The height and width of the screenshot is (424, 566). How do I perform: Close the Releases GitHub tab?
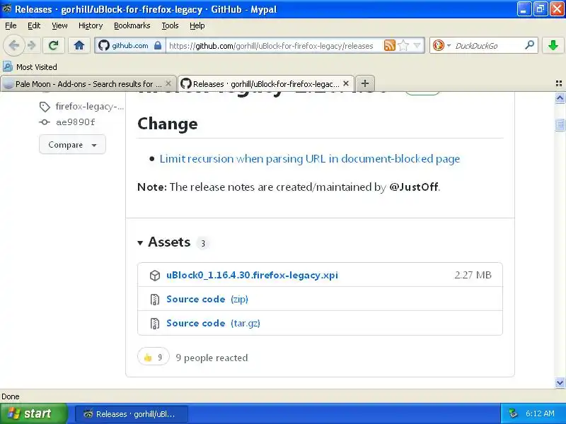coord(346,83)
